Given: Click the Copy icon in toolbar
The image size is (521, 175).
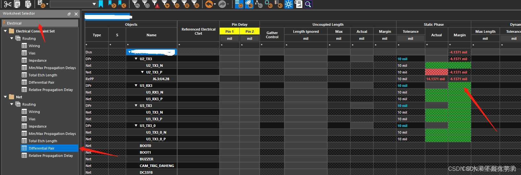Looking at the screenshot, I should 18,4.
